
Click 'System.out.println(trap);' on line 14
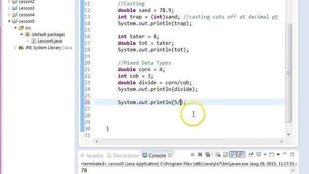[154, 23]
